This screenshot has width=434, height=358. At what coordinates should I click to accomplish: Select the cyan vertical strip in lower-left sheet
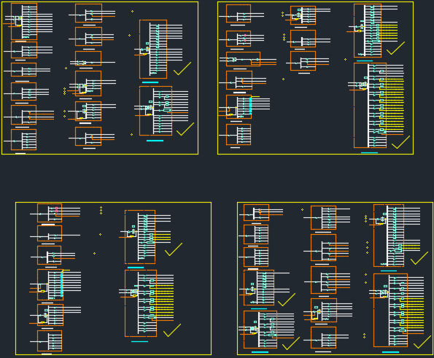click(62, 284)
